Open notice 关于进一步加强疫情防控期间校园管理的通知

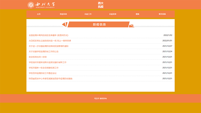tap(49, 46)
